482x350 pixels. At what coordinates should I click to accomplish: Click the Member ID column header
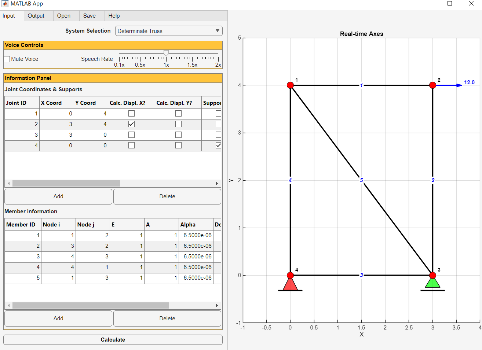[23, 225]
